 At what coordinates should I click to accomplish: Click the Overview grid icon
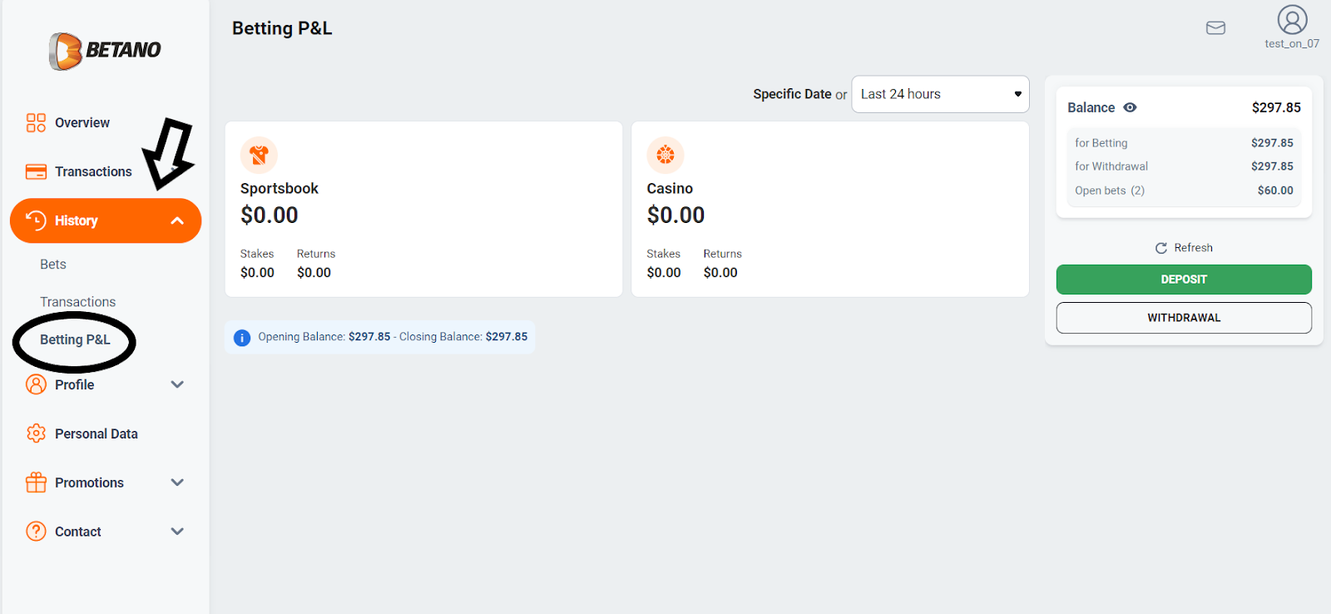[36, 123]
